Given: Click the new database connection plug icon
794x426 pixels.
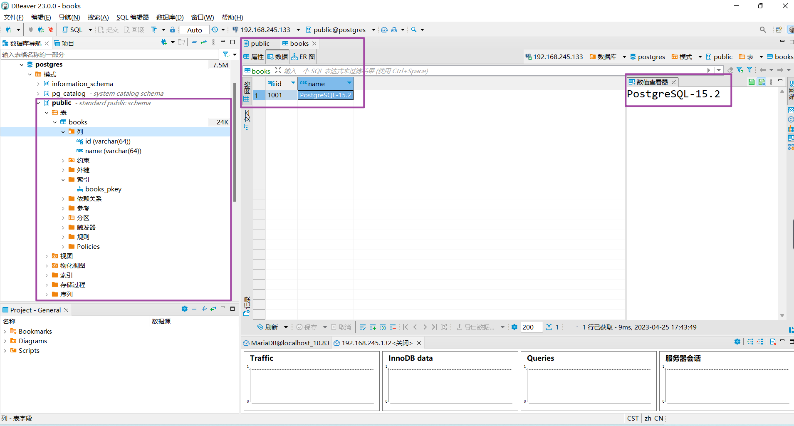Looking at the screenshot, I should click(8, 30).
